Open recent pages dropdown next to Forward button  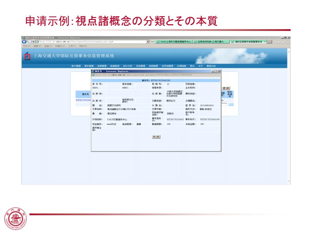point(34,42)
